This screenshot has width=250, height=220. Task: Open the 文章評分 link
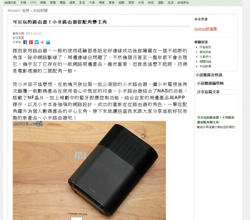205,57
